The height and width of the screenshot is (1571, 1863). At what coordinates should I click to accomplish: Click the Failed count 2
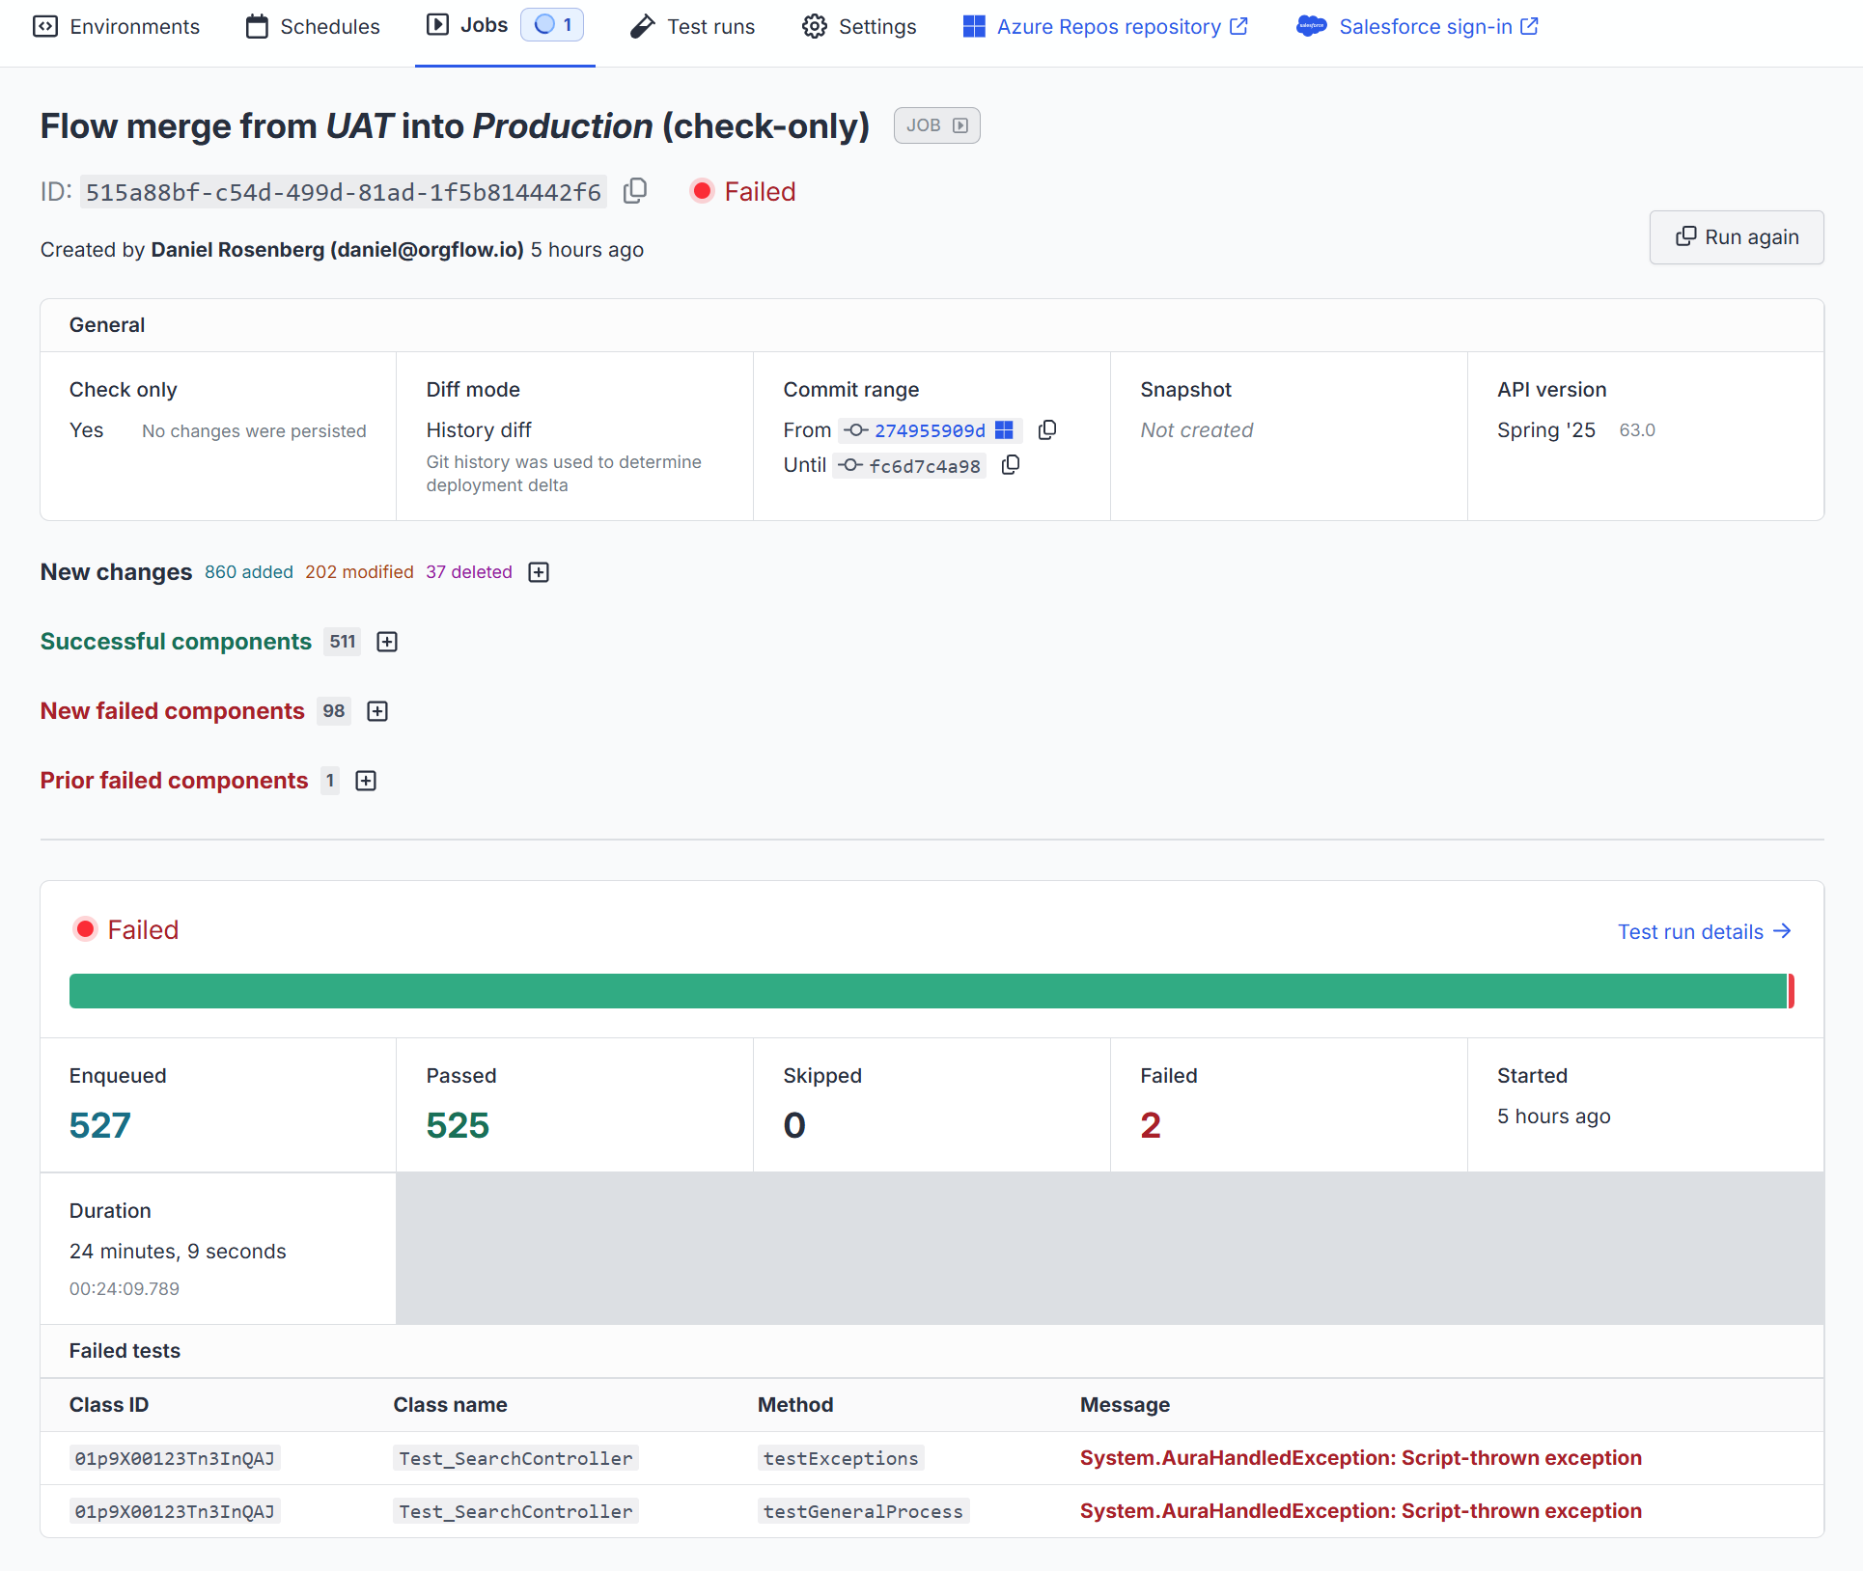tap(1151, 1125)
